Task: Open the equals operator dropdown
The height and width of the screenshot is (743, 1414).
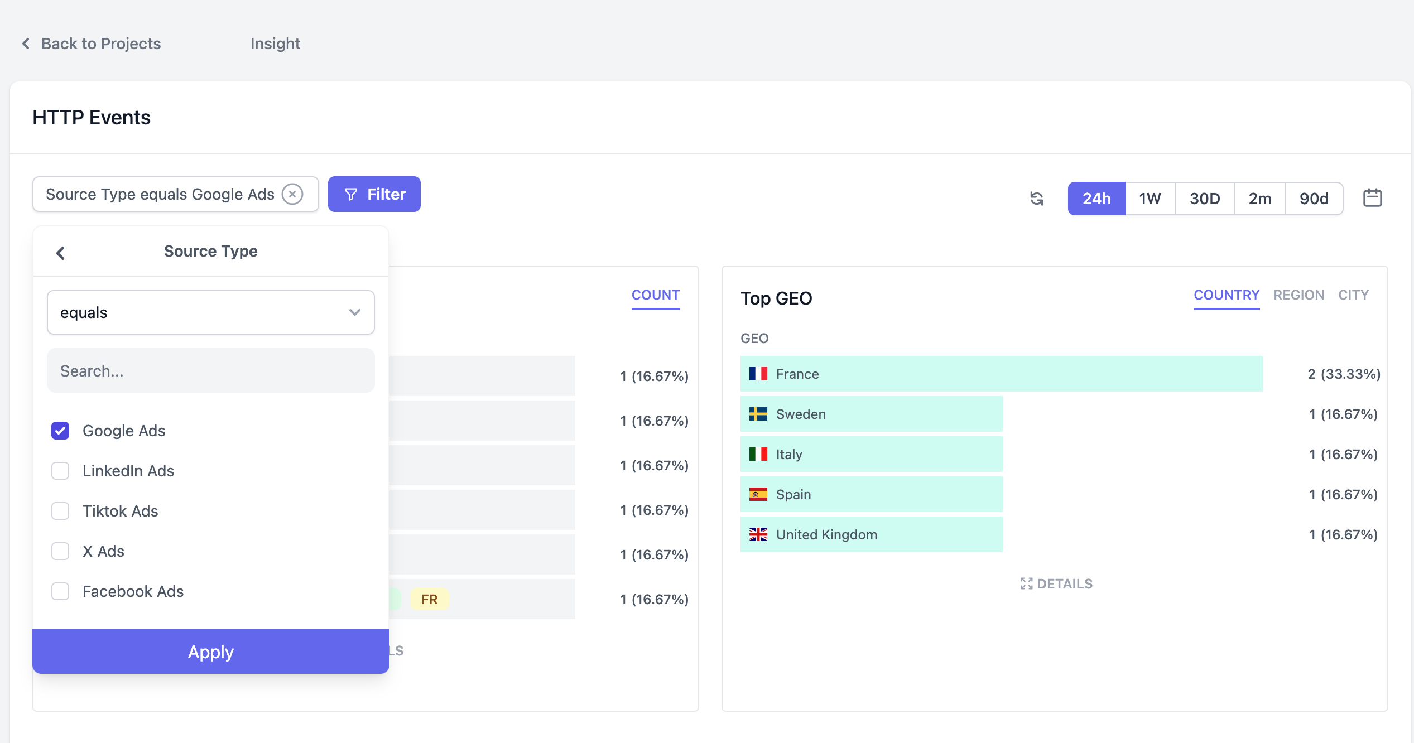Action: (x=210, y=312)
